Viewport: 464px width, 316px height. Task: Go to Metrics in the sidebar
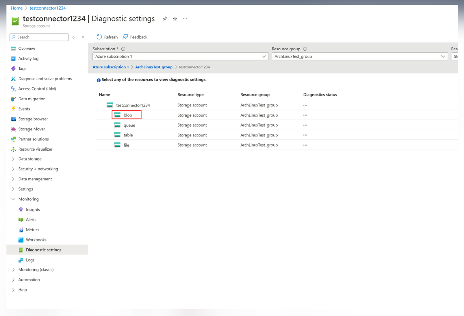tap(32, 230)
